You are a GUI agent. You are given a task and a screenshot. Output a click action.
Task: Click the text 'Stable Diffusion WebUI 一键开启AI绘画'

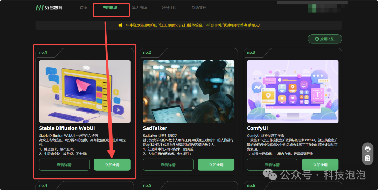[69, 136]
